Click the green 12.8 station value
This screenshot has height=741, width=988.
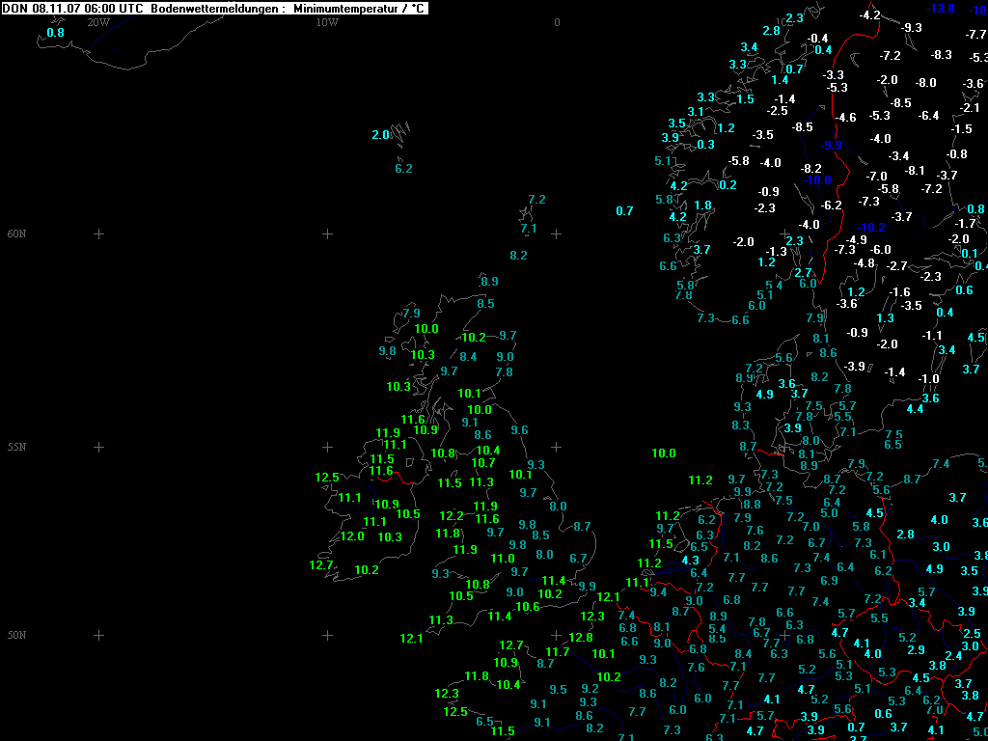[580, 638]
